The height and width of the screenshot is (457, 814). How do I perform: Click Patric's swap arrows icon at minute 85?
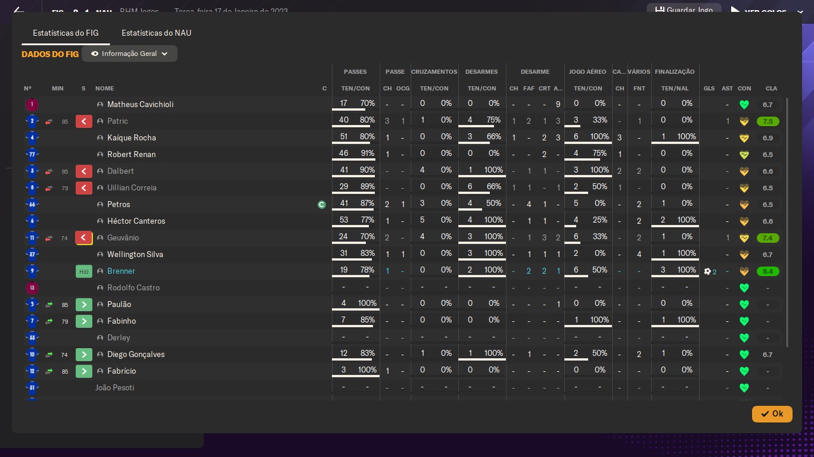(x=49, y=121)
